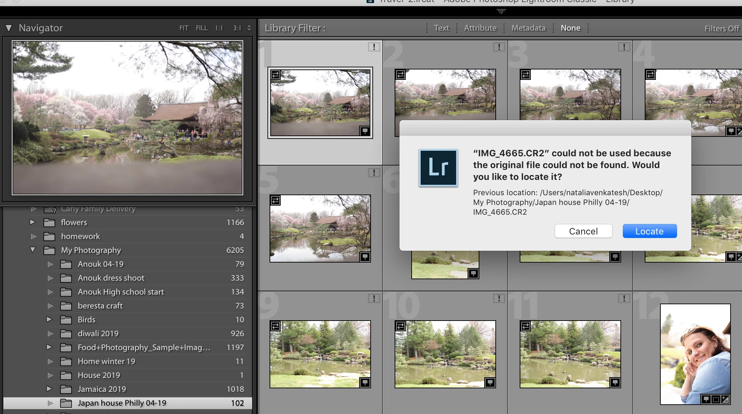The width and height of the screenshot is (742, 414).
Task: Collapse the Navigator panel triangle
Action: pyautogui.click(x=9, y=28)
